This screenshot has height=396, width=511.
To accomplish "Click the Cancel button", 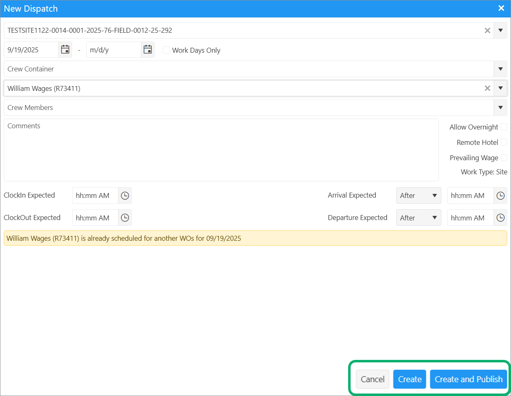I will point(373,379).
